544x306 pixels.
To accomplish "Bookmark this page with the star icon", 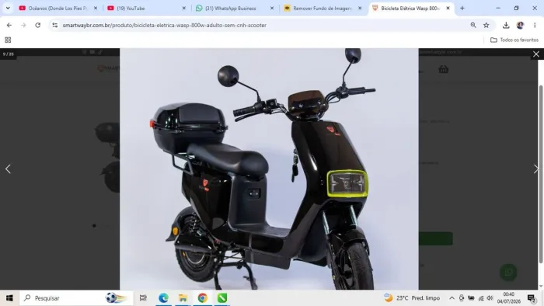I will pos(486,26).
